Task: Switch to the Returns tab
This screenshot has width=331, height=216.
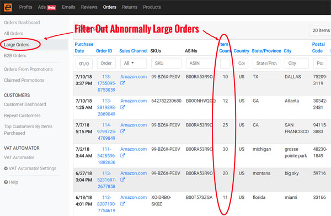Action: (x=130, y=7)
